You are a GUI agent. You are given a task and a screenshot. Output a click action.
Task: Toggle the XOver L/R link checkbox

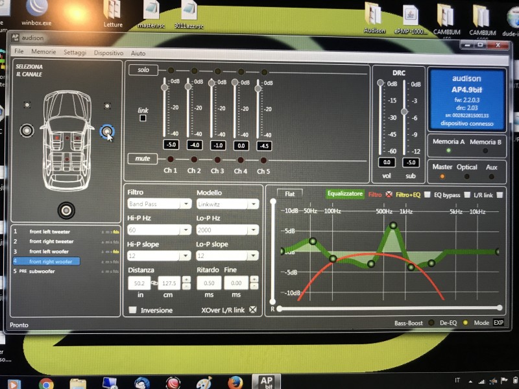click(253, 310)
